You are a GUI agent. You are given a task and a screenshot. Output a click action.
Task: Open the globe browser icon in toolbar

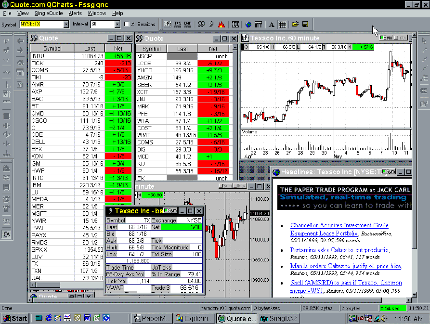(x=248, y=25)
